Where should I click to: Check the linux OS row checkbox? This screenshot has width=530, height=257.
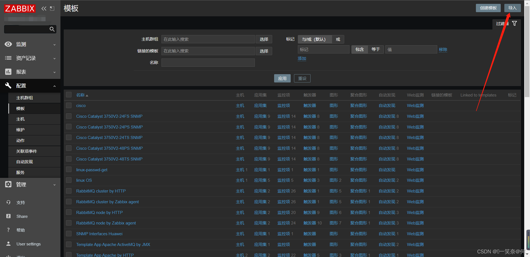tap(69, 180)
